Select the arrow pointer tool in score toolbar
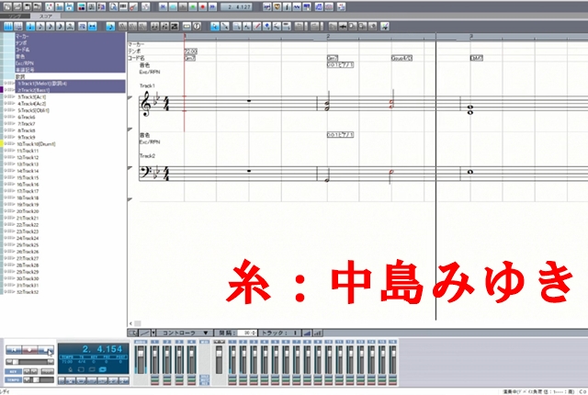 click(x=214, y=27)
